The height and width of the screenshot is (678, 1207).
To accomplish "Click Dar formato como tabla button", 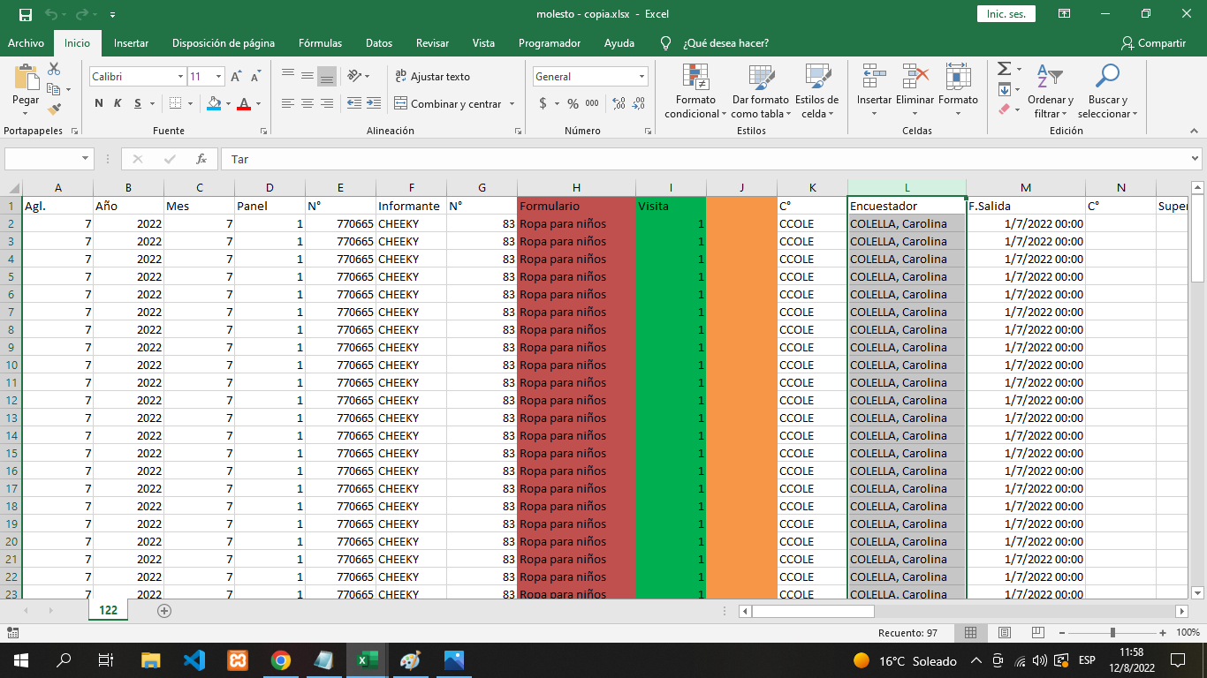I will (760, 91).
